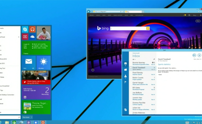Viewport: 202px width, 124px height.
Task: Open Robin Counts' Project update email
Action: [x=143, y=78]
